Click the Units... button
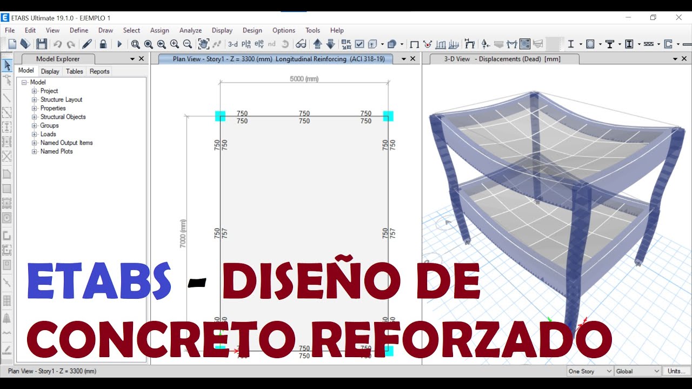692x389 pixels. click(676, 371)
